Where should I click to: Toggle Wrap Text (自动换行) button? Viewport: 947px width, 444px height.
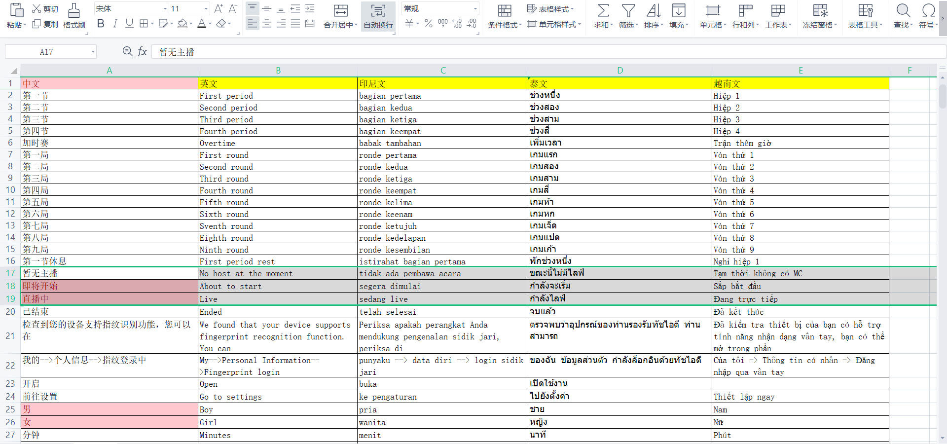click(378, 16)
